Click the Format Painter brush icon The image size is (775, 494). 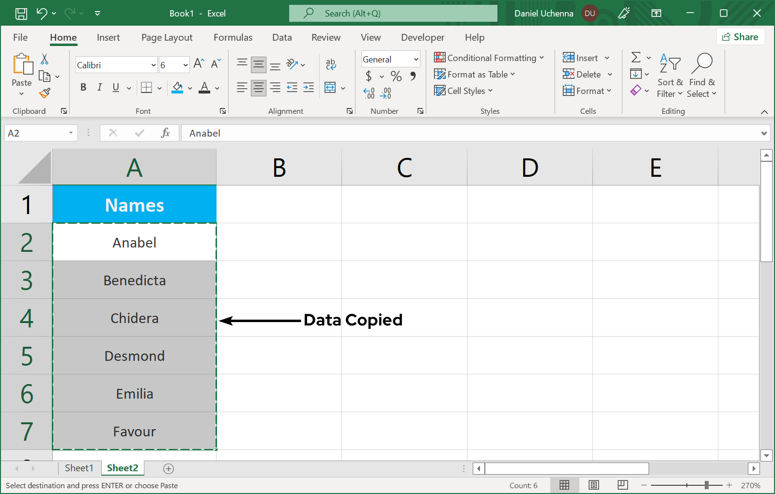[x=45, y=93]
